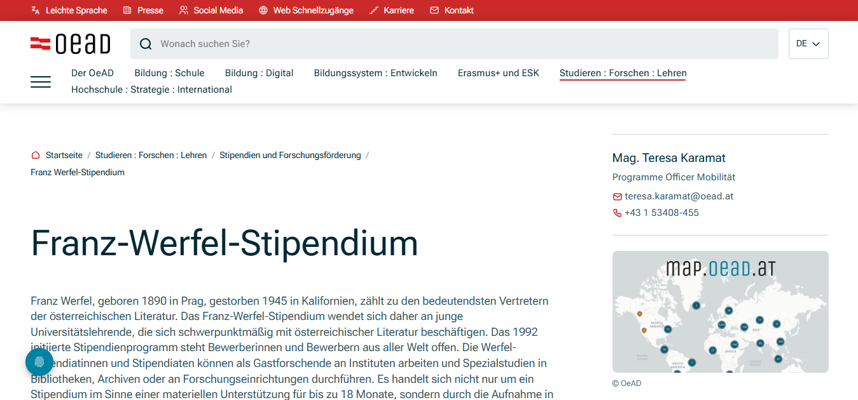
Task: Click the Programme Officer Mobilität text
Action: 674,177
